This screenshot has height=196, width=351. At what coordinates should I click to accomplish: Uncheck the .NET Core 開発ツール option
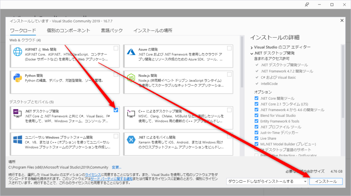[256, 98]
